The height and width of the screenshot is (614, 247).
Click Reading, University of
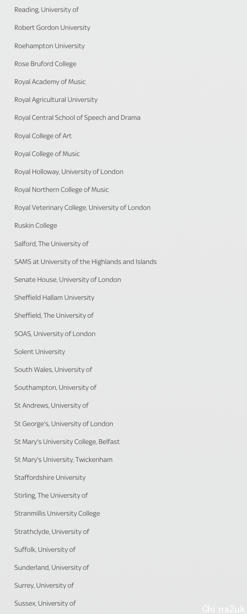coord(46,10)
